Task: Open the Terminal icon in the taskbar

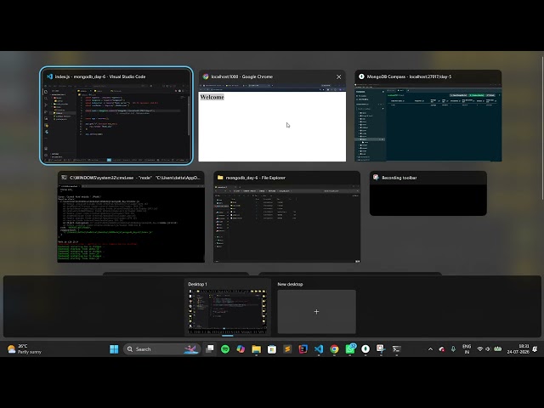Action: (397, 349)
